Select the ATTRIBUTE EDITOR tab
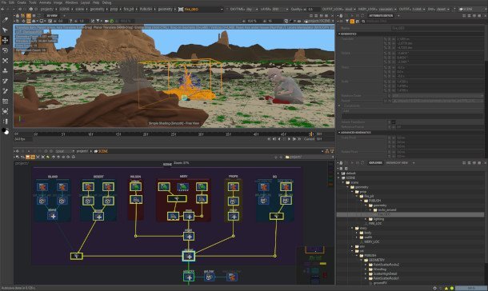 tap(381, 15)
